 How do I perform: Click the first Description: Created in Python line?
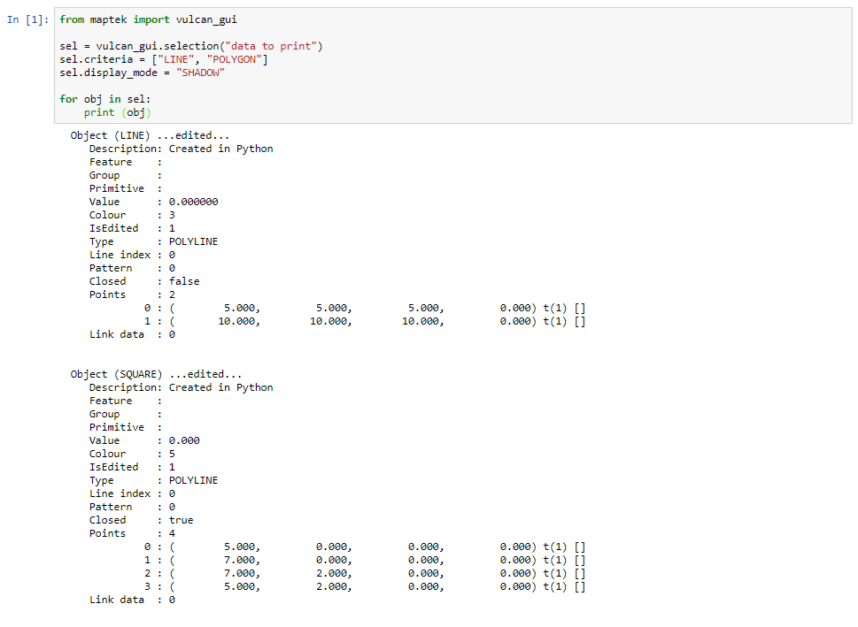pyautogui.click(x=182, y=149)
